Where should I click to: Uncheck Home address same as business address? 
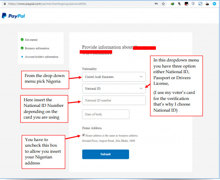point(84,135)
